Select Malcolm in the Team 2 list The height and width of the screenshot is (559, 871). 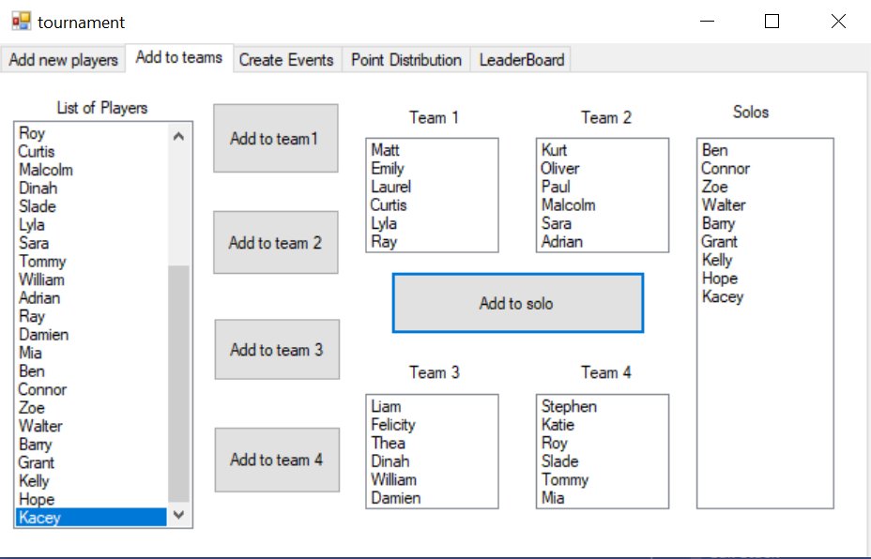(603, 204)
